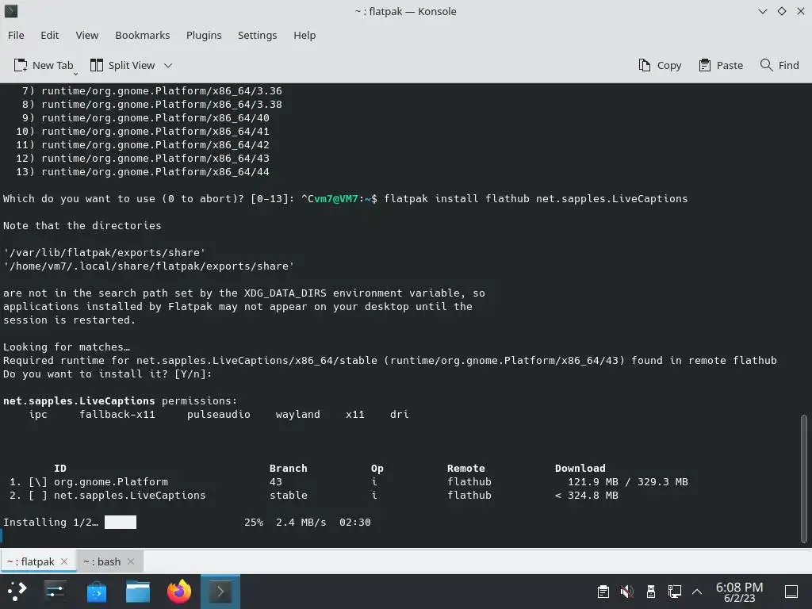The height and width of the screenshot is (609, 812).
Task: Click the '/var/lib/flatpak/exports/share' path
Action: point(104,253)
